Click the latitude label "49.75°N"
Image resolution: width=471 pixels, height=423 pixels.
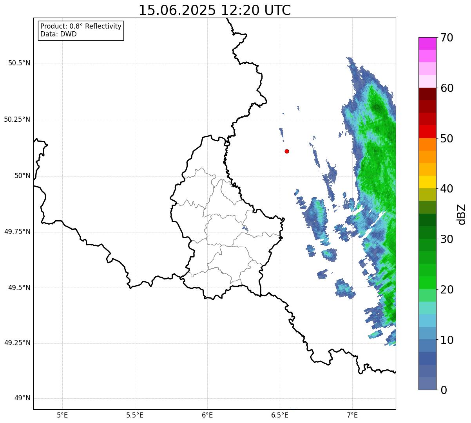tap(17, 232)
